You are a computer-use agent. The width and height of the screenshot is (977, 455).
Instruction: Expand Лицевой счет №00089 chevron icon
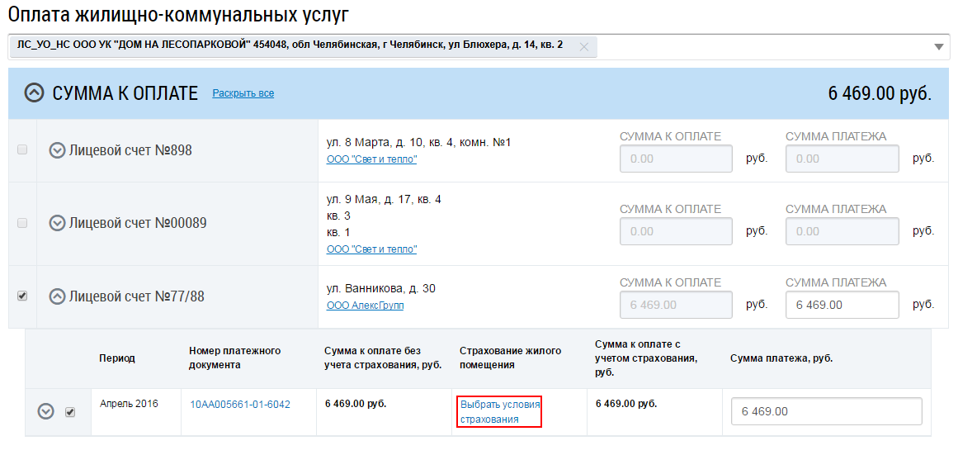(x=57, y=223)
